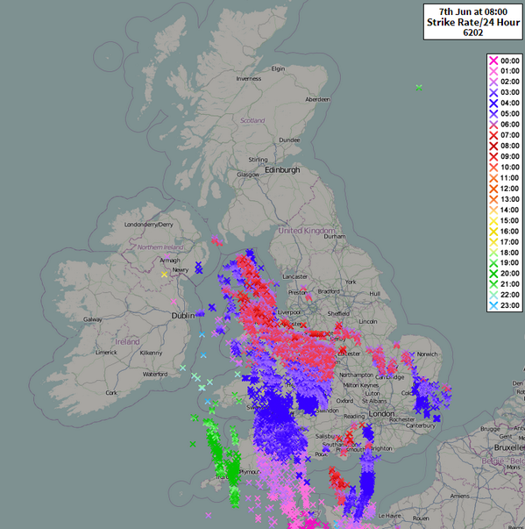The width and height of the screenshot is (525, 529).
Task: Click the 09:00 legend cross marker
Action: tap(493, 156)
